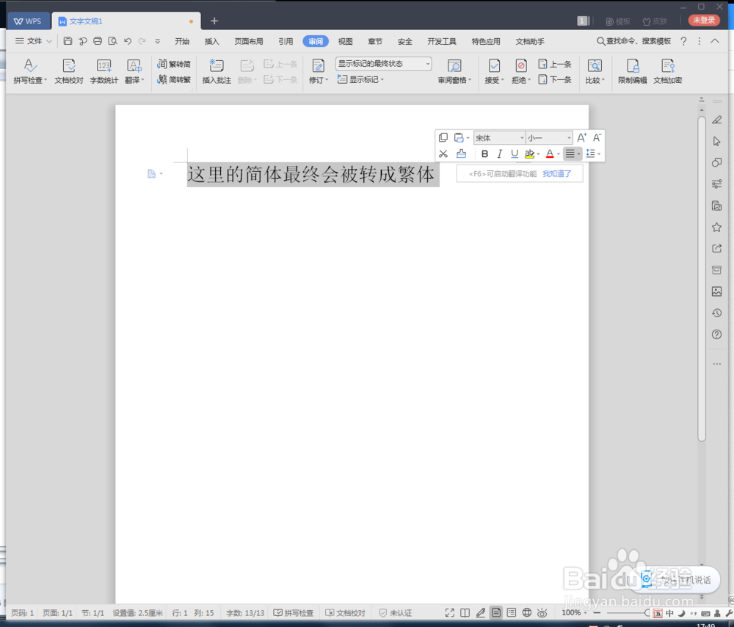Toggle spelling check in status bar
Viewport: 734px width, 627px height.
294,613
